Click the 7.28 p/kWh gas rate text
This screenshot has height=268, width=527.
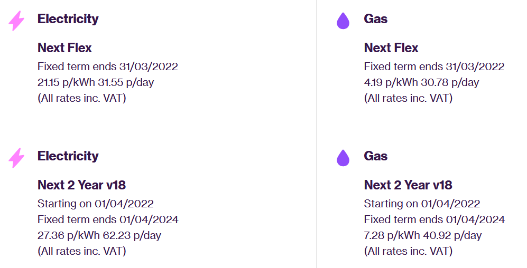pyautogui.click(x=423, y=235)
